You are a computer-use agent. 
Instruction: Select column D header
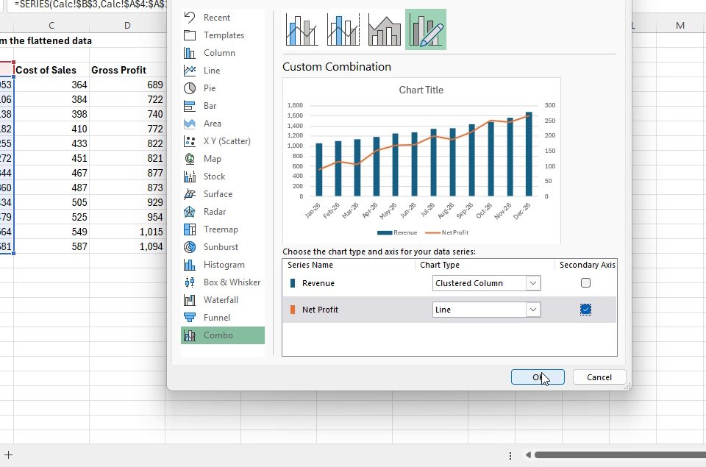coord(127,25)
